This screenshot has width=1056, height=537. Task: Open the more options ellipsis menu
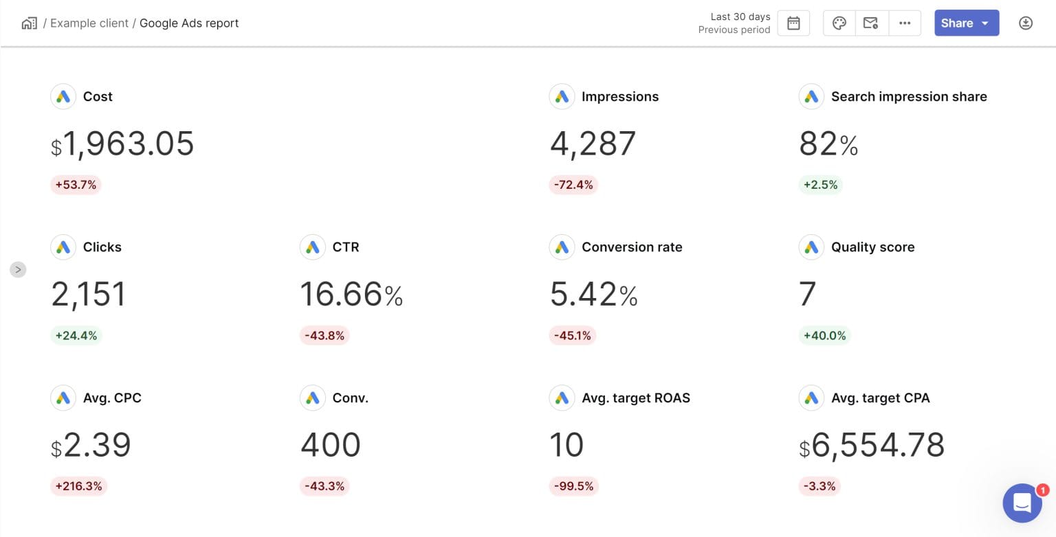click(x=905, y=23)
